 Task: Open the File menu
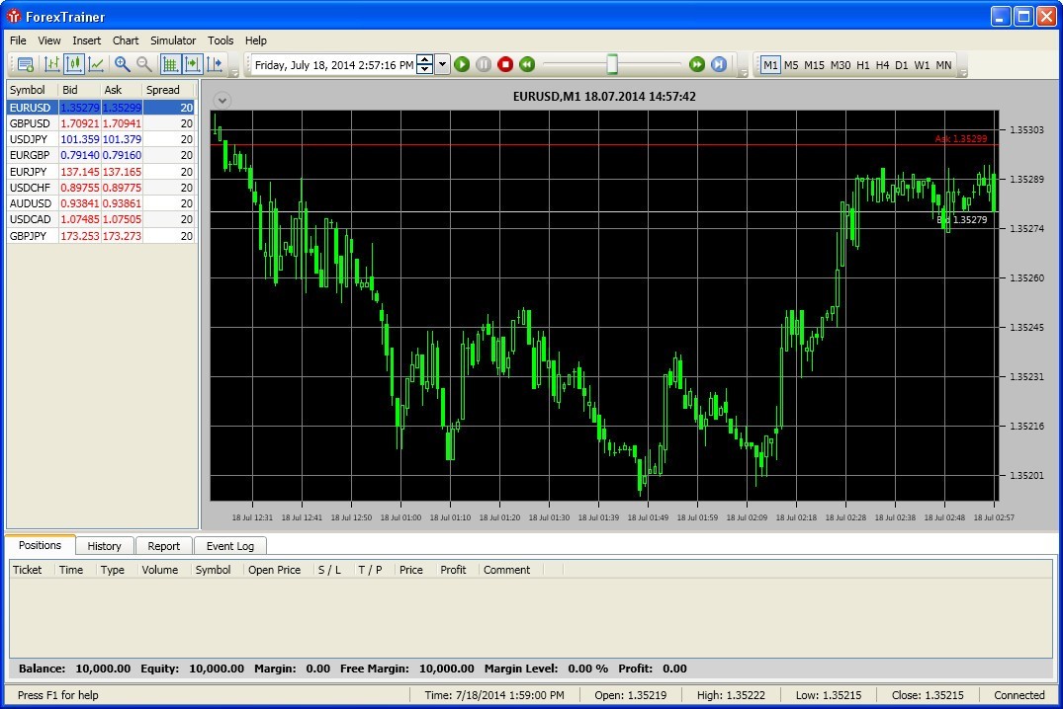click(19, 40)
